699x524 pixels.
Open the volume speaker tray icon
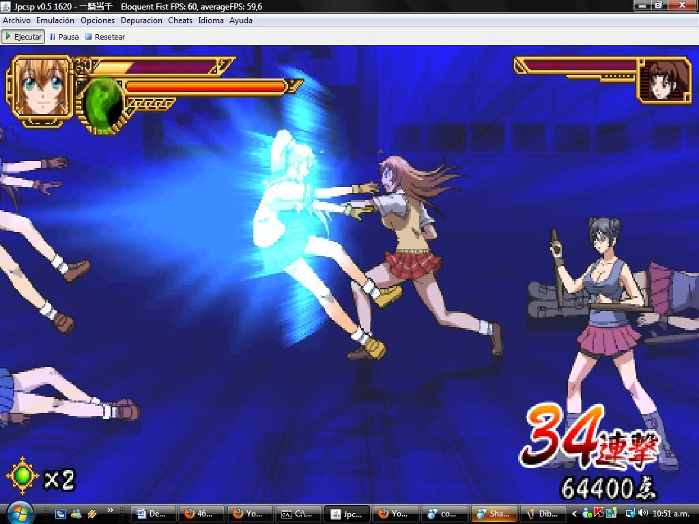pyautogui.click(x=642, y=513)
